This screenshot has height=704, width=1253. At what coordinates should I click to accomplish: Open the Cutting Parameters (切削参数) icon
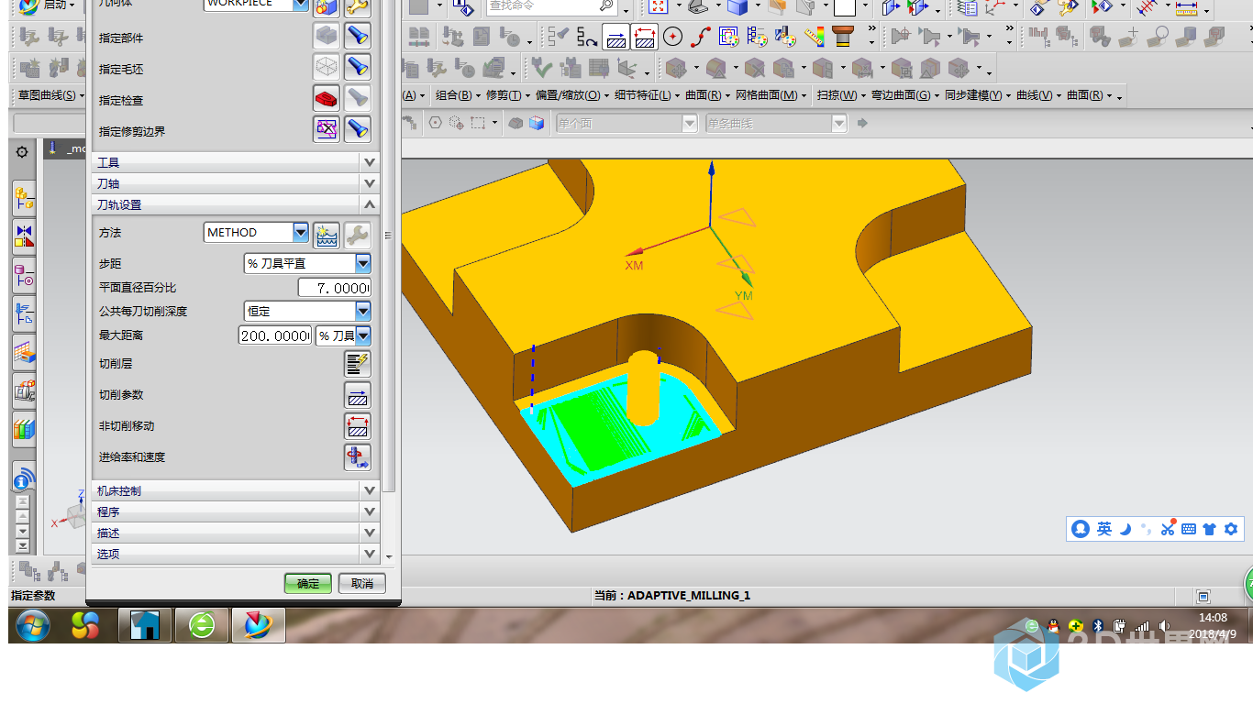357,395
